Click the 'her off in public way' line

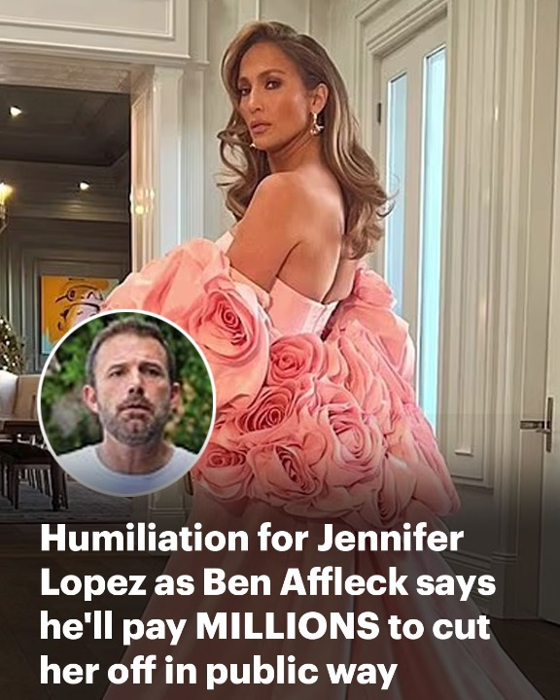tap(219, 670)
